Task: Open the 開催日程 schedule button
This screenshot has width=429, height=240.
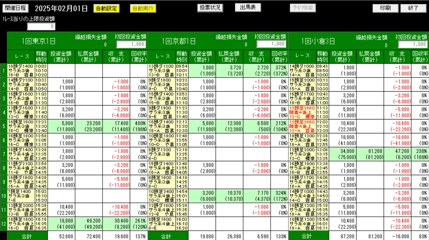Action: [16, 8]
